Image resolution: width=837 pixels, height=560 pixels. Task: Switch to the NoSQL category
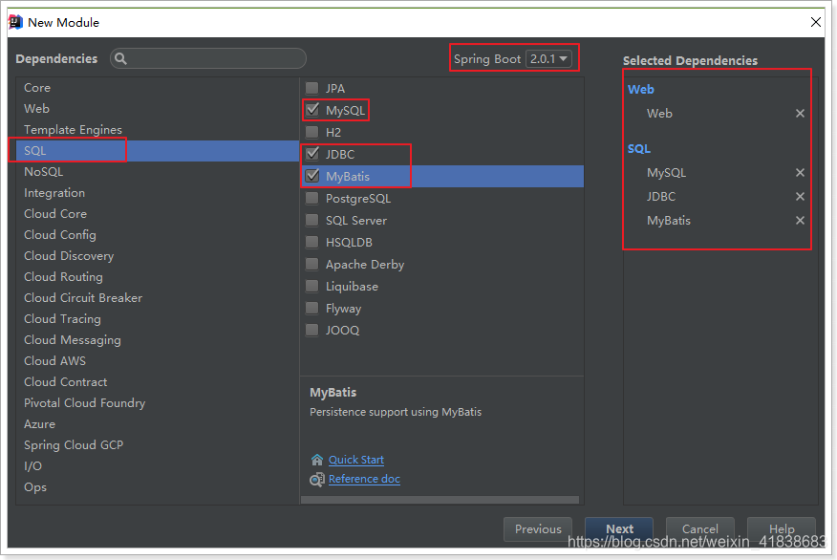click(x=158, y=172)
